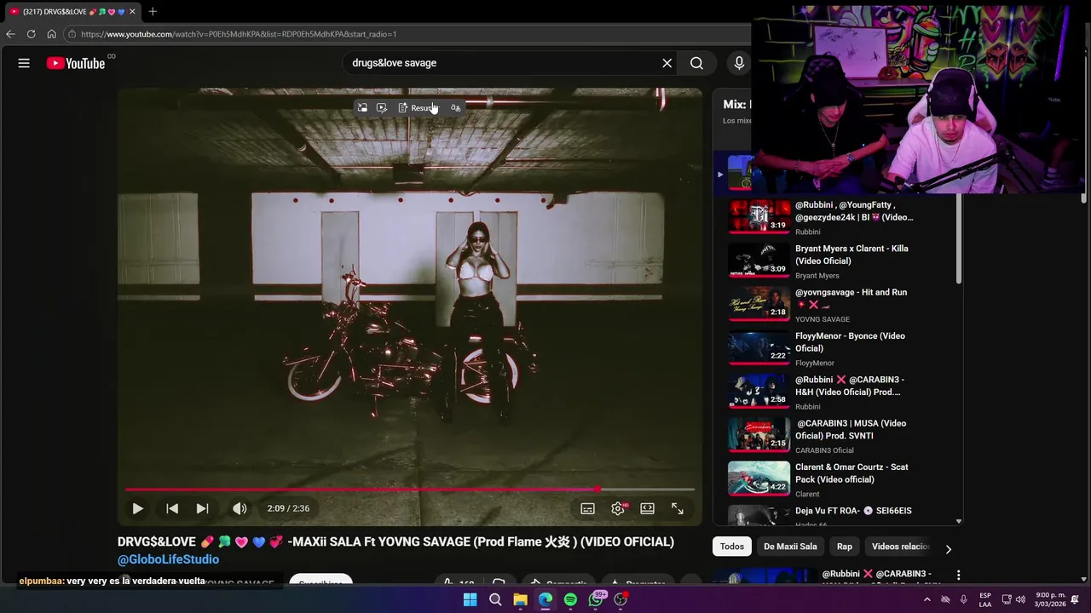Open 'FloyyMenor - Byonce' video
The width and height of the screenshot is (1091, 613).
(850, 342)
